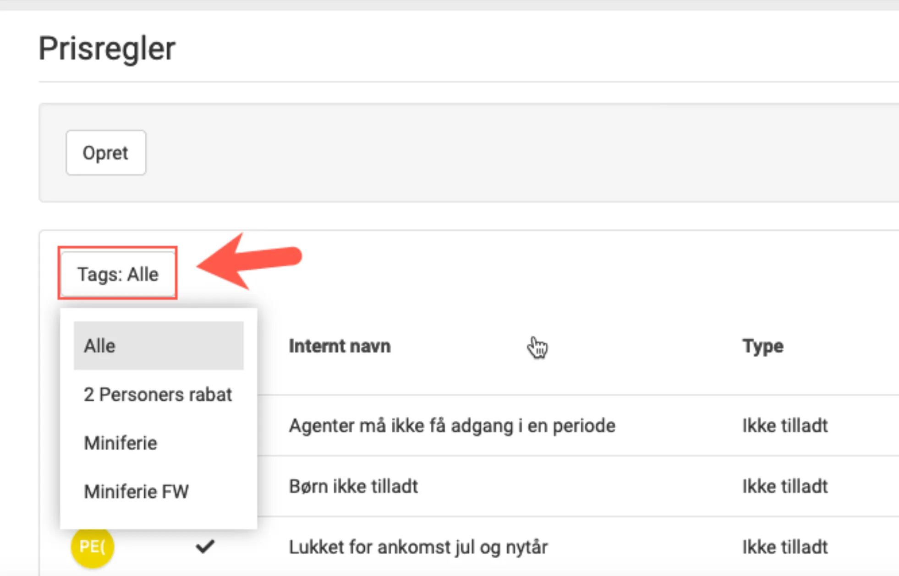The image size is (899, 576).
Task: Click Ikke tilladt in the Agenter row
Action: point(784,426)
